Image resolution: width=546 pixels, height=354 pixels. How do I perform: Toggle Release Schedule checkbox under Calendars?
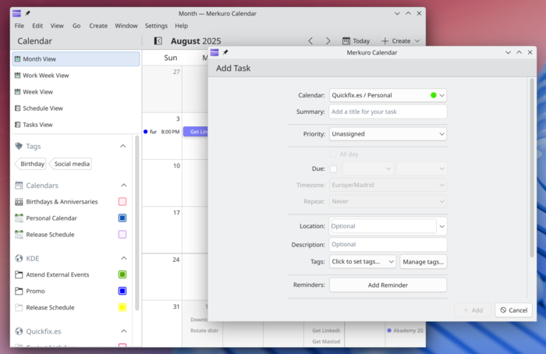coord(122,234)
